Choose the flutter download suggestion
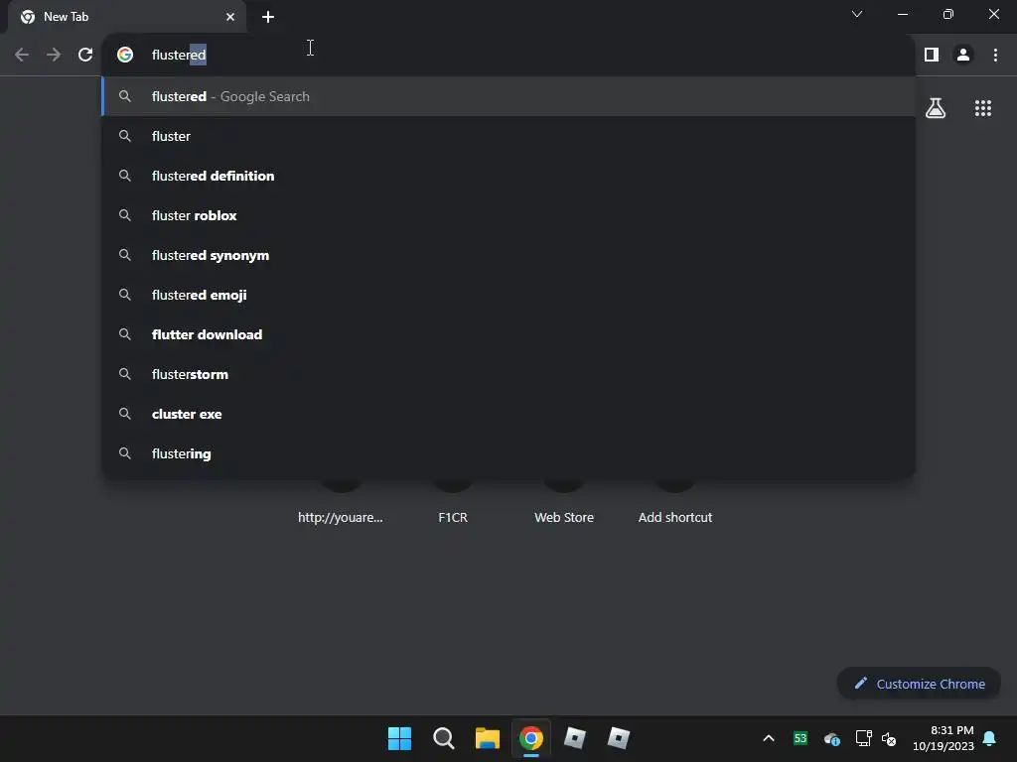 pyautogui.click(x=509, y=334)
